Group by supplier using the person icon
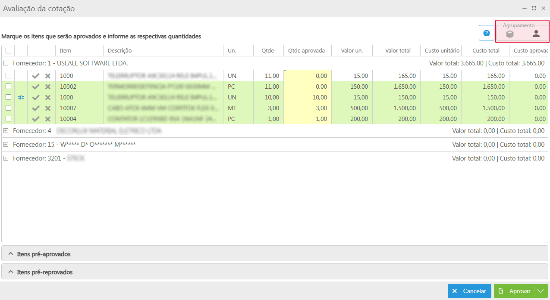Screen dimensions: 550x300 pyautogui.click(x=536, y=34)
